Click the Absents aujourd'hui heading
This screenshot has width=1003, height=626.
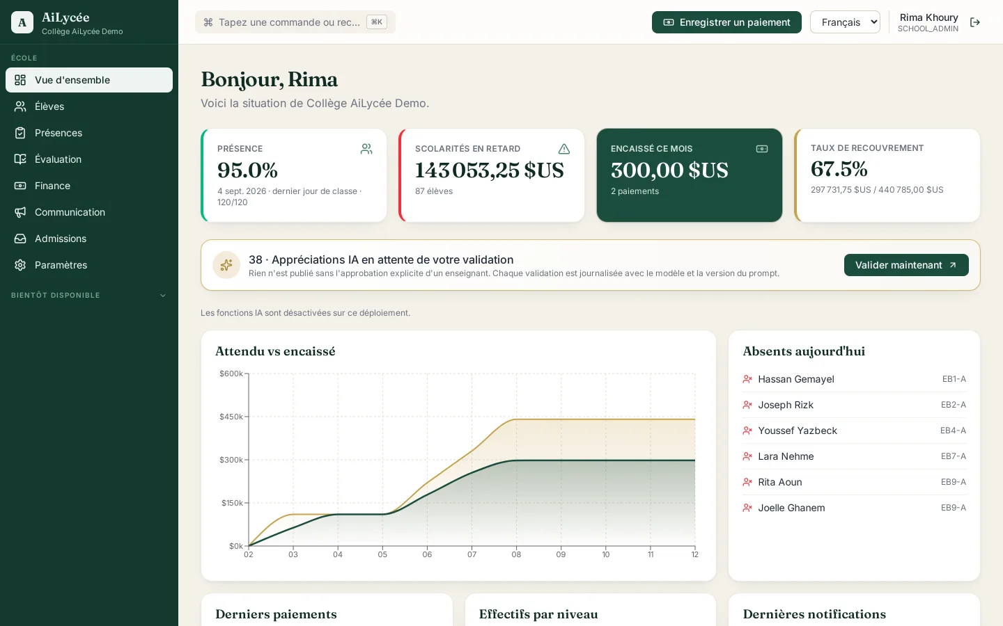804,351
